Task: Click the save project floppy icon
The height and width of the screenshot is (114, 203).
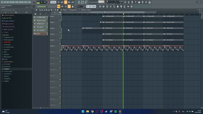Action: pos(139,2)
